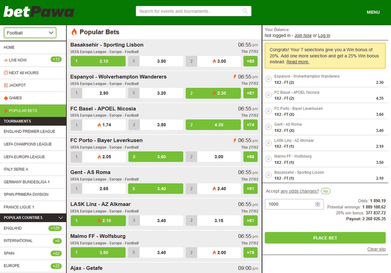Viewport: 391px width, 273px height.
Task: Remove Malmo FF - Wolfsburg from betslip
Action: click(x=268, y=159)
